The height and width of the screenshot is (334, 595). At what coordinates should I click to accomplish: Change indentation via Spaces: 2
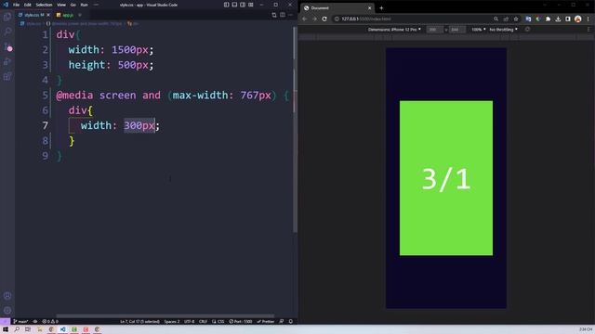point(171,322)
